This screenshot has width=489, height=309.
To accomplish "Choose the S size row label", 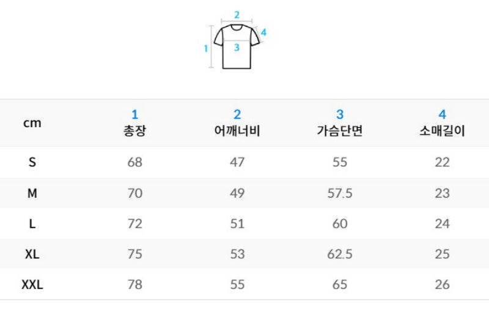I will (32, 162).
